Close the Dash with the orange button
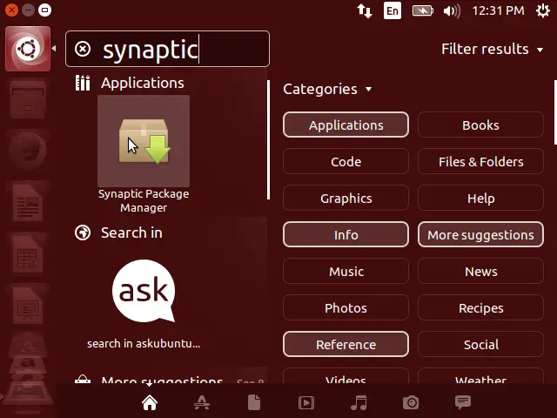 click(x=11, y=10)
